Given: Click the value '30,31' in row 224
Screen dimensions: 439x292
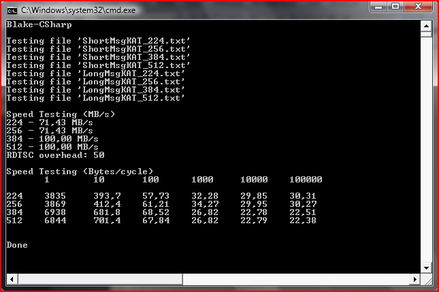Looking at the screenshot, I should (303, 196).
